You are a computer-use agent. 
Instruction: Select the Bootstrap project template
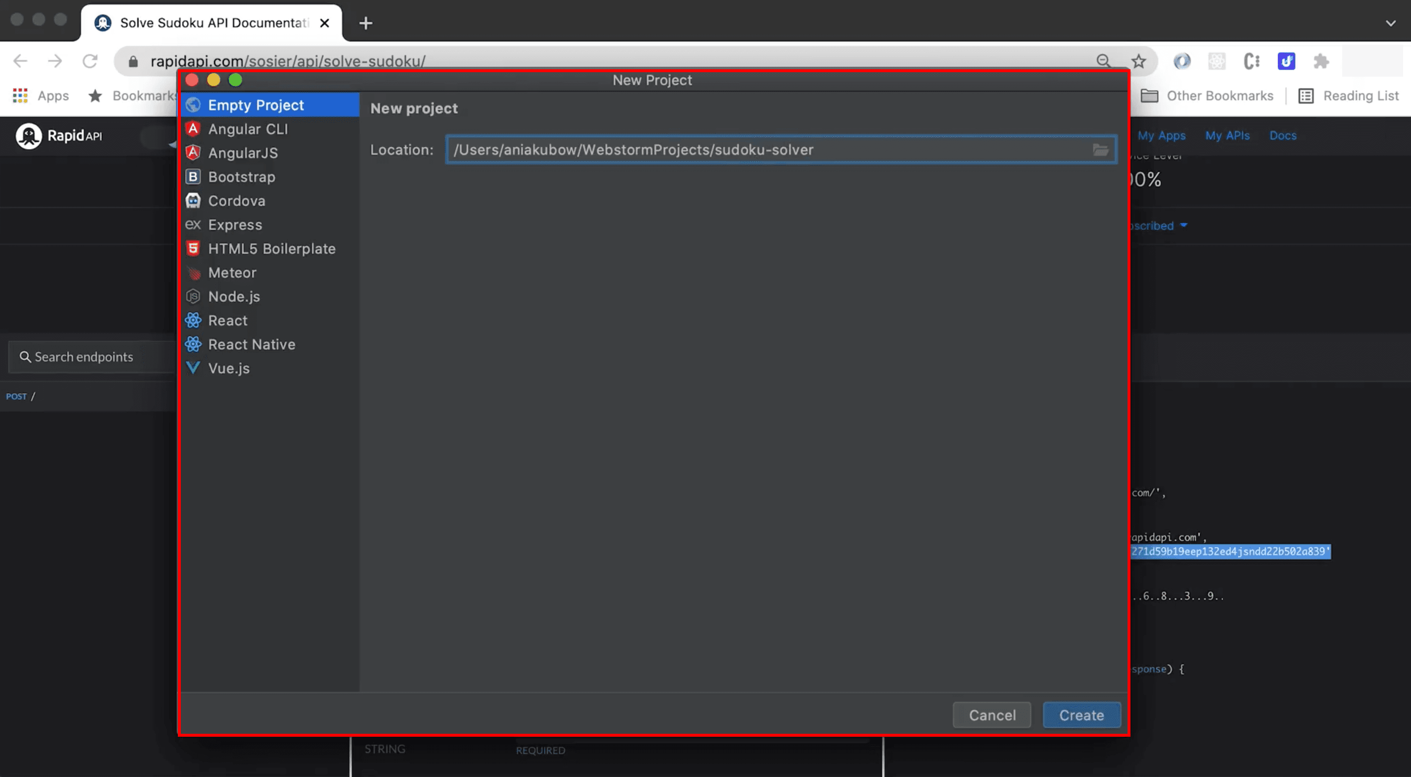(270, 177)
